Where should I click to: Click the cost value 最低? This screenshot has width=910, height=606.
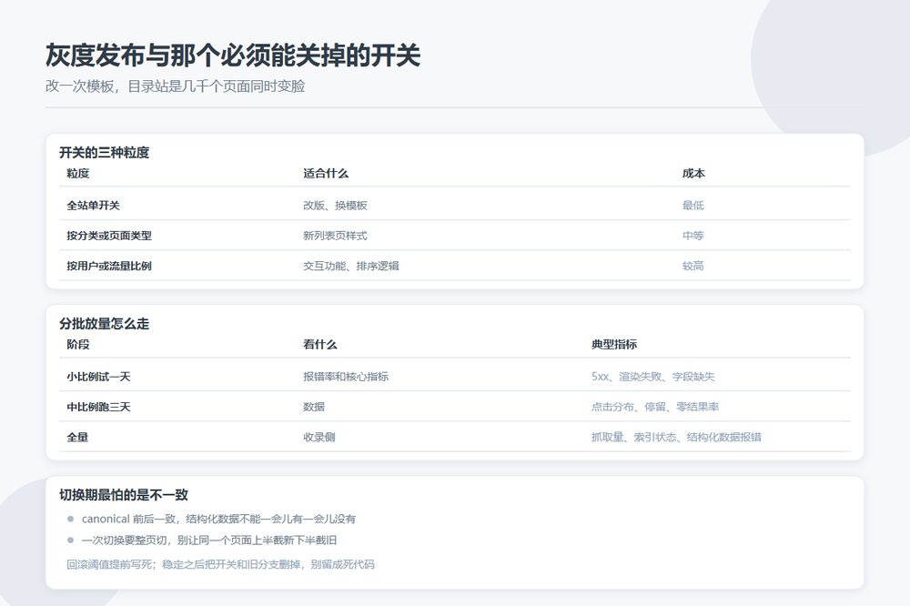pyautogui.click(x=693, y=205)
